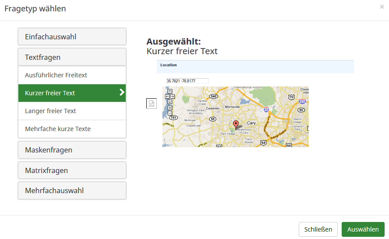Viewport: 389px width, 239px height.
Task: Click the red location pin on map
Action: coord(236,125)
